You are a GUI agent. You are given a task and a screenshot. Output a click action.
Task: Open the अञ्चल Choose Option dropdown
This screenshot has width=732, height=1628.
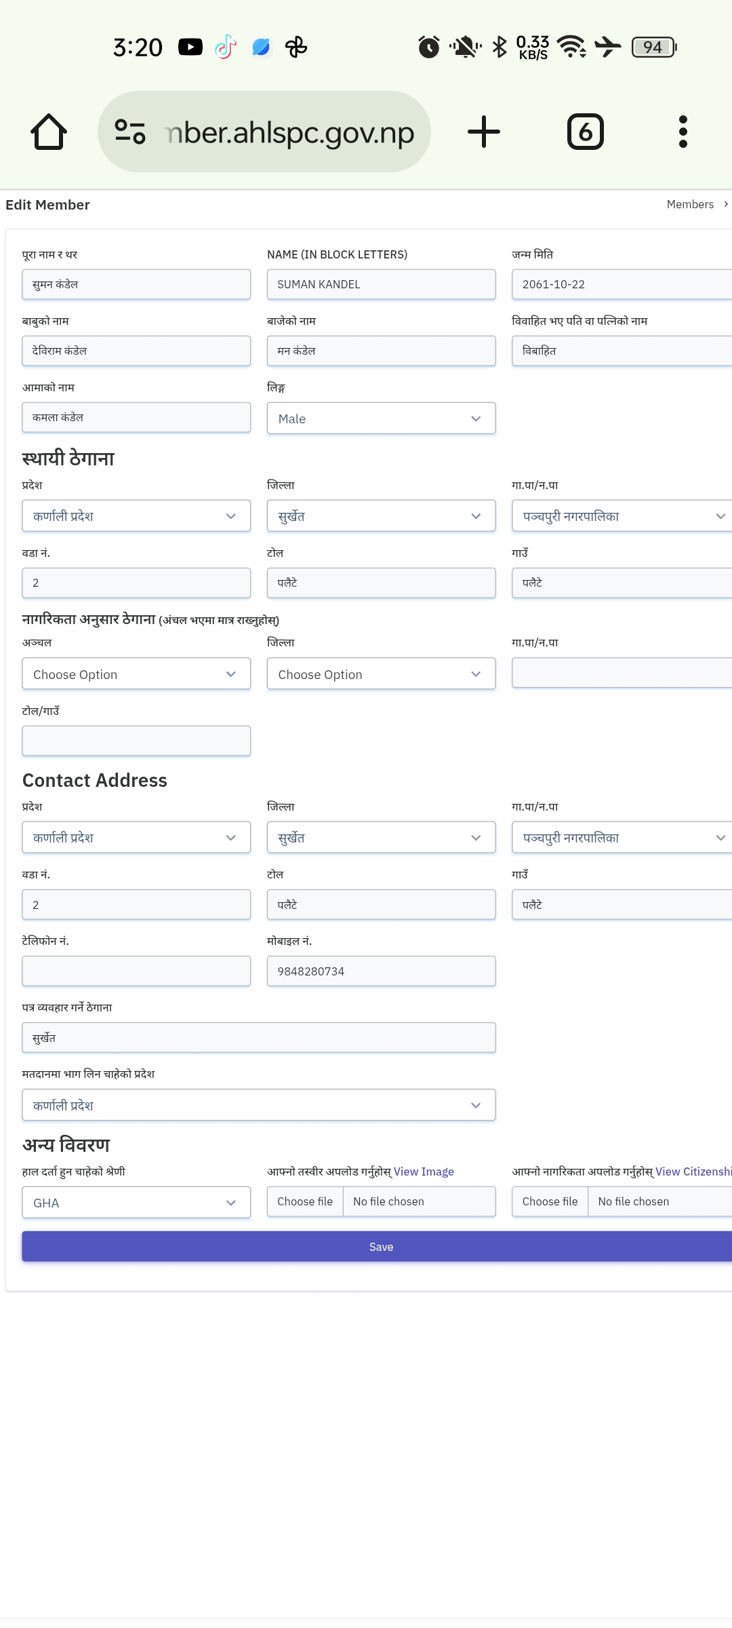click(x=136, y=674)
